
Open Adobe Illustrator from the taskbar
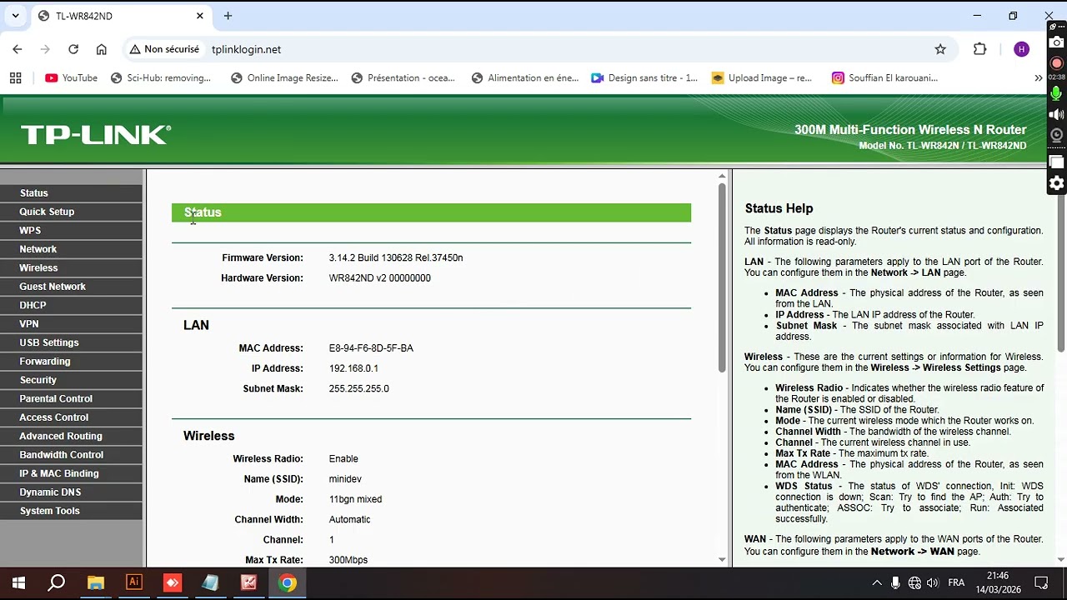click(133, 583)
